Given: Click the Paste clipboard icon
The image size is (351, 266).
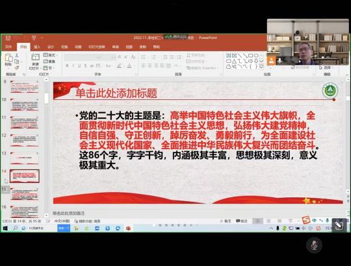Looking at the screenshot, I should [8, 58].
